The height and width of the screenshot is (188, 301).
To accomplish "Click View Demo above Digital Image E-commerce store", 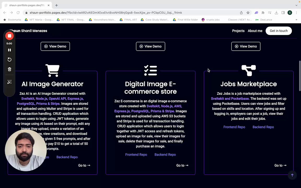I will (x=150, y=46).
